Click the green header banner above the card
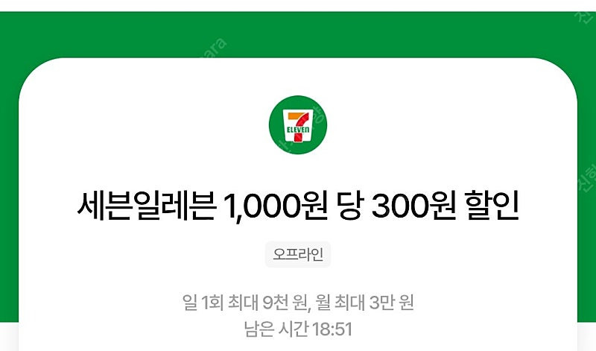Screen dimensions: 596x351 298,34
